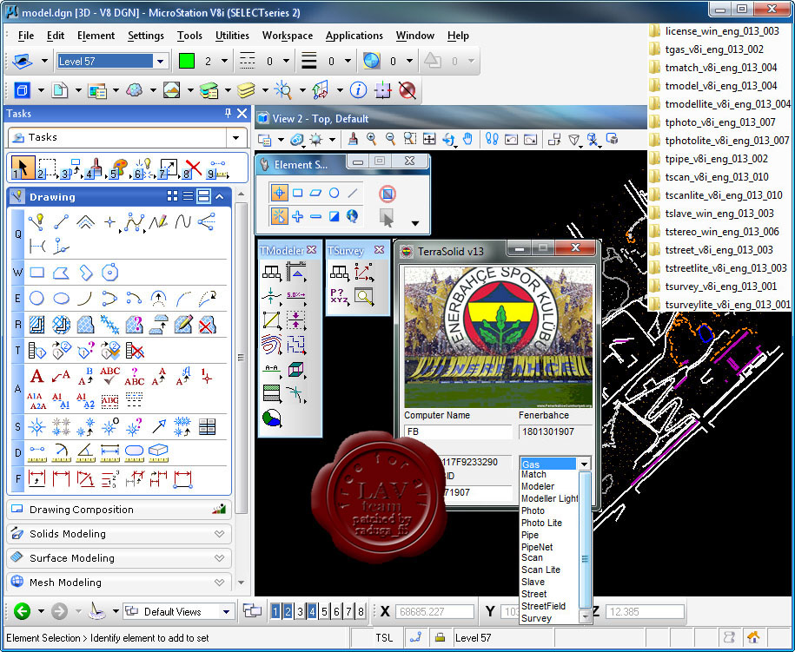Click the Update View paintbrush icon
The width and height of the screenshot is (795, 652).
pyautogui.click(x=354, y=138)
